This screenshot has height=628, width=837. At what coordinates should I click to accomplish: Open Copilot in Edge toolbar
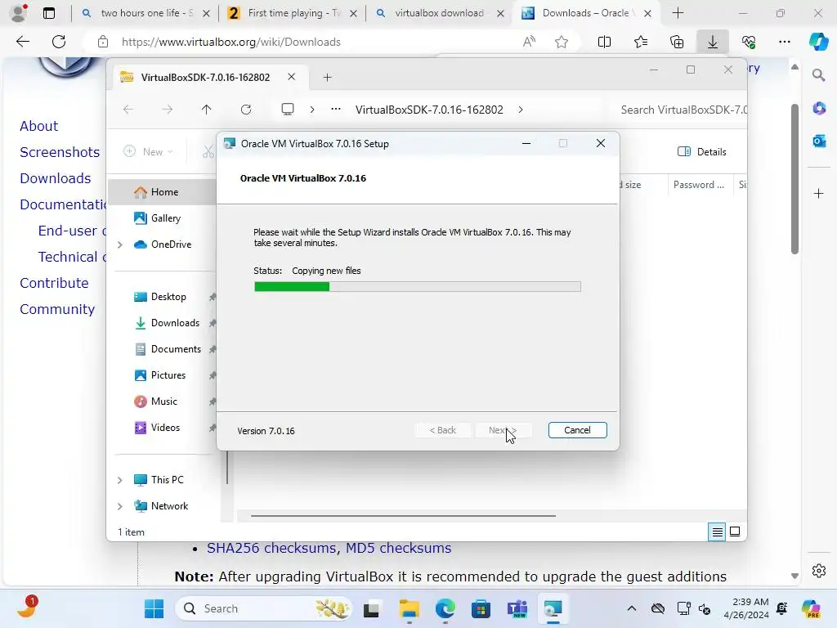click(x=818, y=42)
